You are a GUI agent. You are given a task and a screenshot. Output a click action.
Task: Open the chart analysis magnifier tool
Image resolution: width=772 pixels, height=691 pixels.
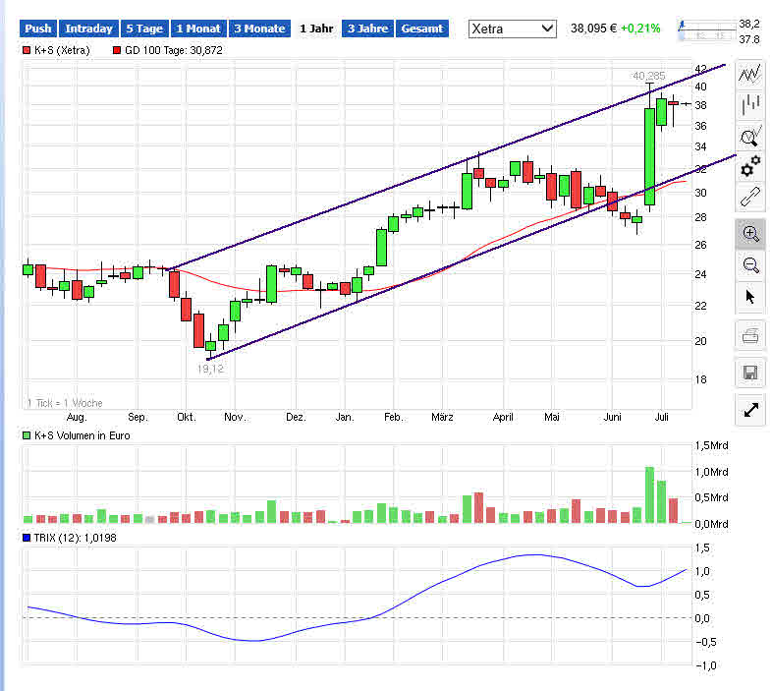click(750, 136)
